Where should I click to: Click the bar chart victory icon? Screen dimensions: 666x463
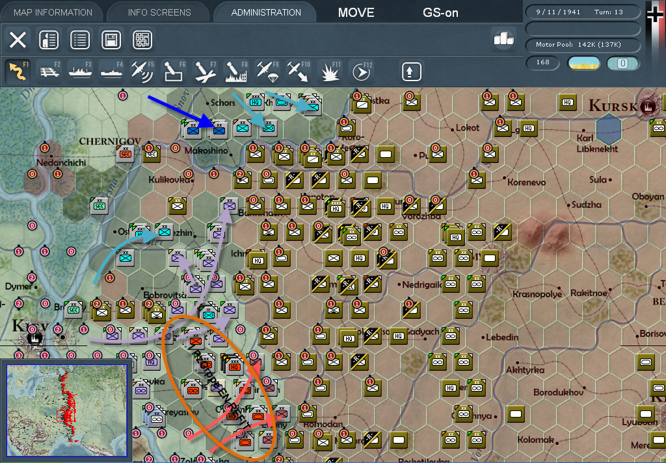click(503, 39)
